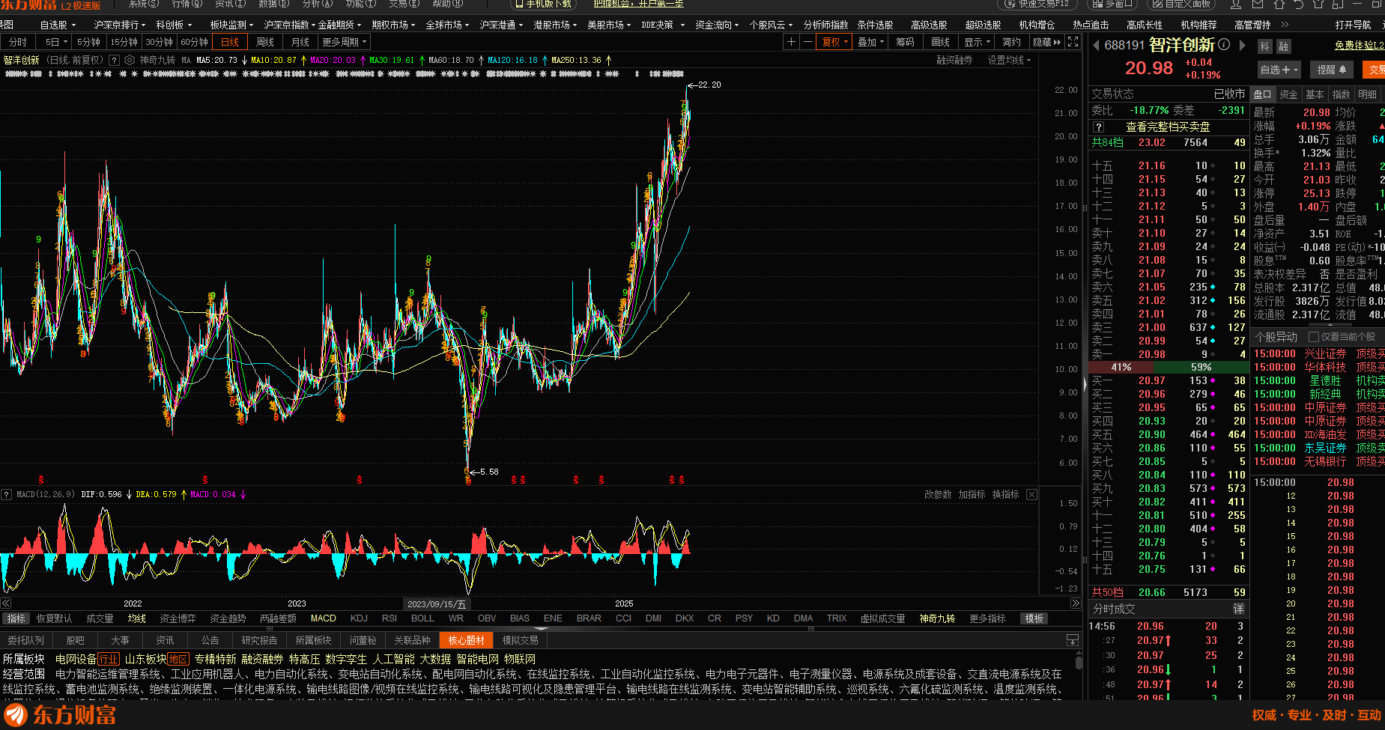
Task: Select the 研究报告 bottom tab
Action: click(259, 640)
